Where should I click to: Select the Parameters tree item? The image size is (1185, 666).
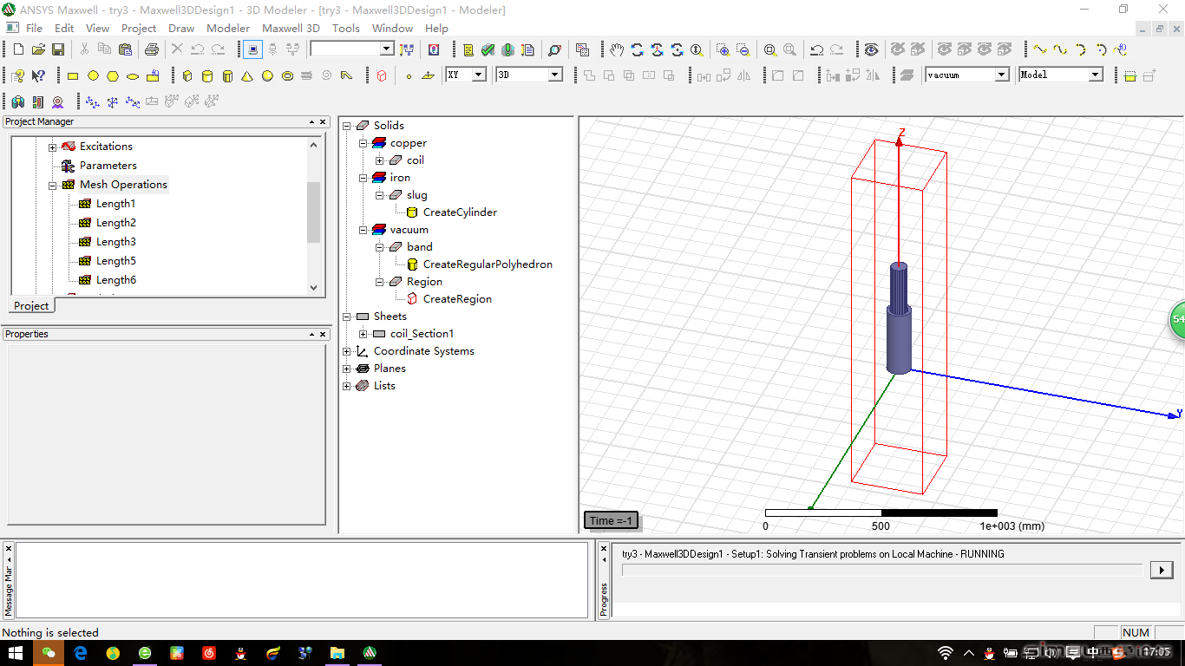[108, 166]
